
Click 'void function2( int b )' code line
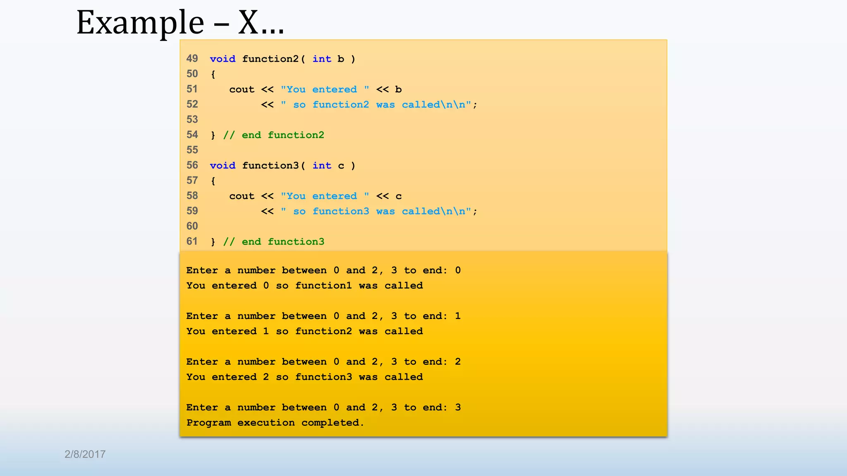click(x=282, y=59)
